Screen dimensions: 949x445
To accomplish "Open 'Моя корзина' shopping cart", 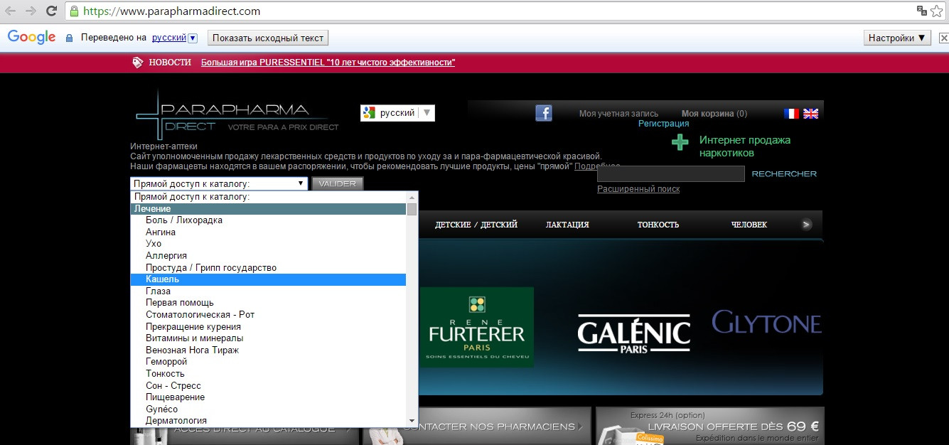I will point(714,114).
